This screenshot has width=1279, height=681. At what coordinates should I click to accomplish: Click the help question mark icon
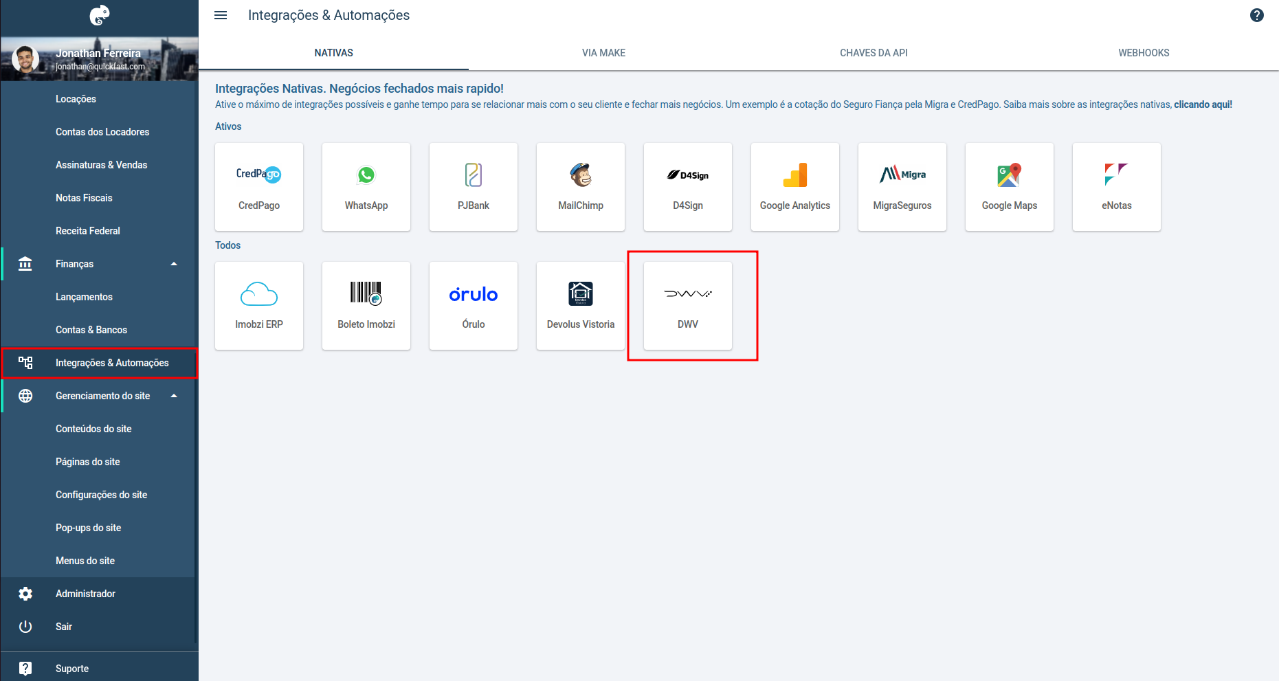point(1257,15)
